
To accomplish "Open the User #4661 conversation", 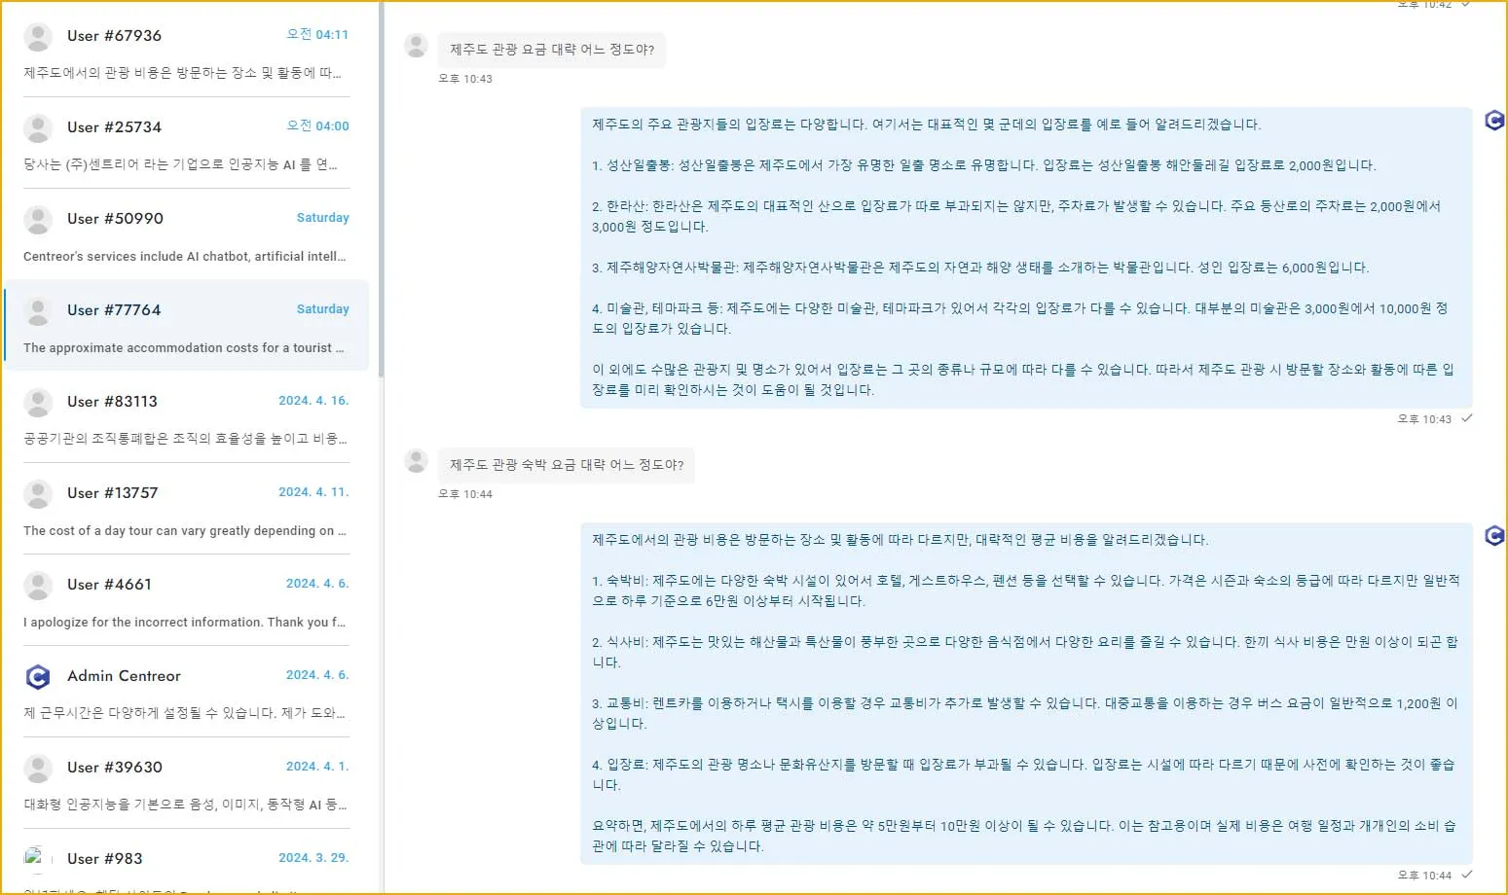I will (186, 601).
